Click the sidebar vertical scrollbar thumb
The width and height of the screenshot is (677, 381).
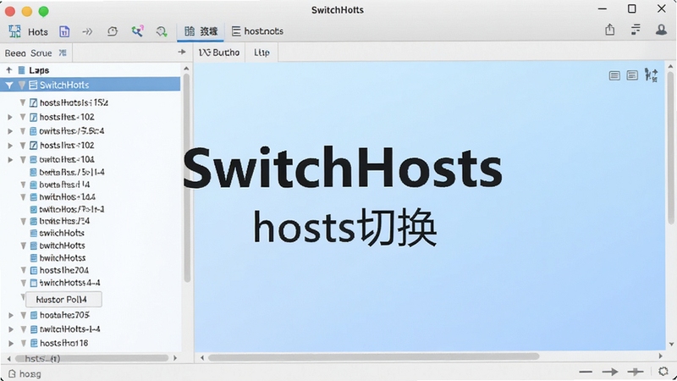(186, 177)
